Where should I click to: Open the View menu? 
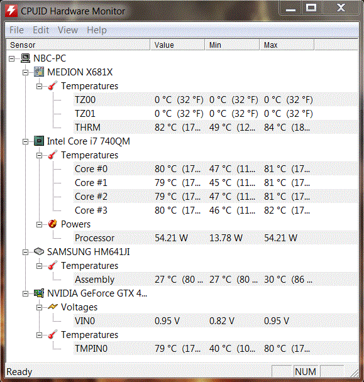68,30
